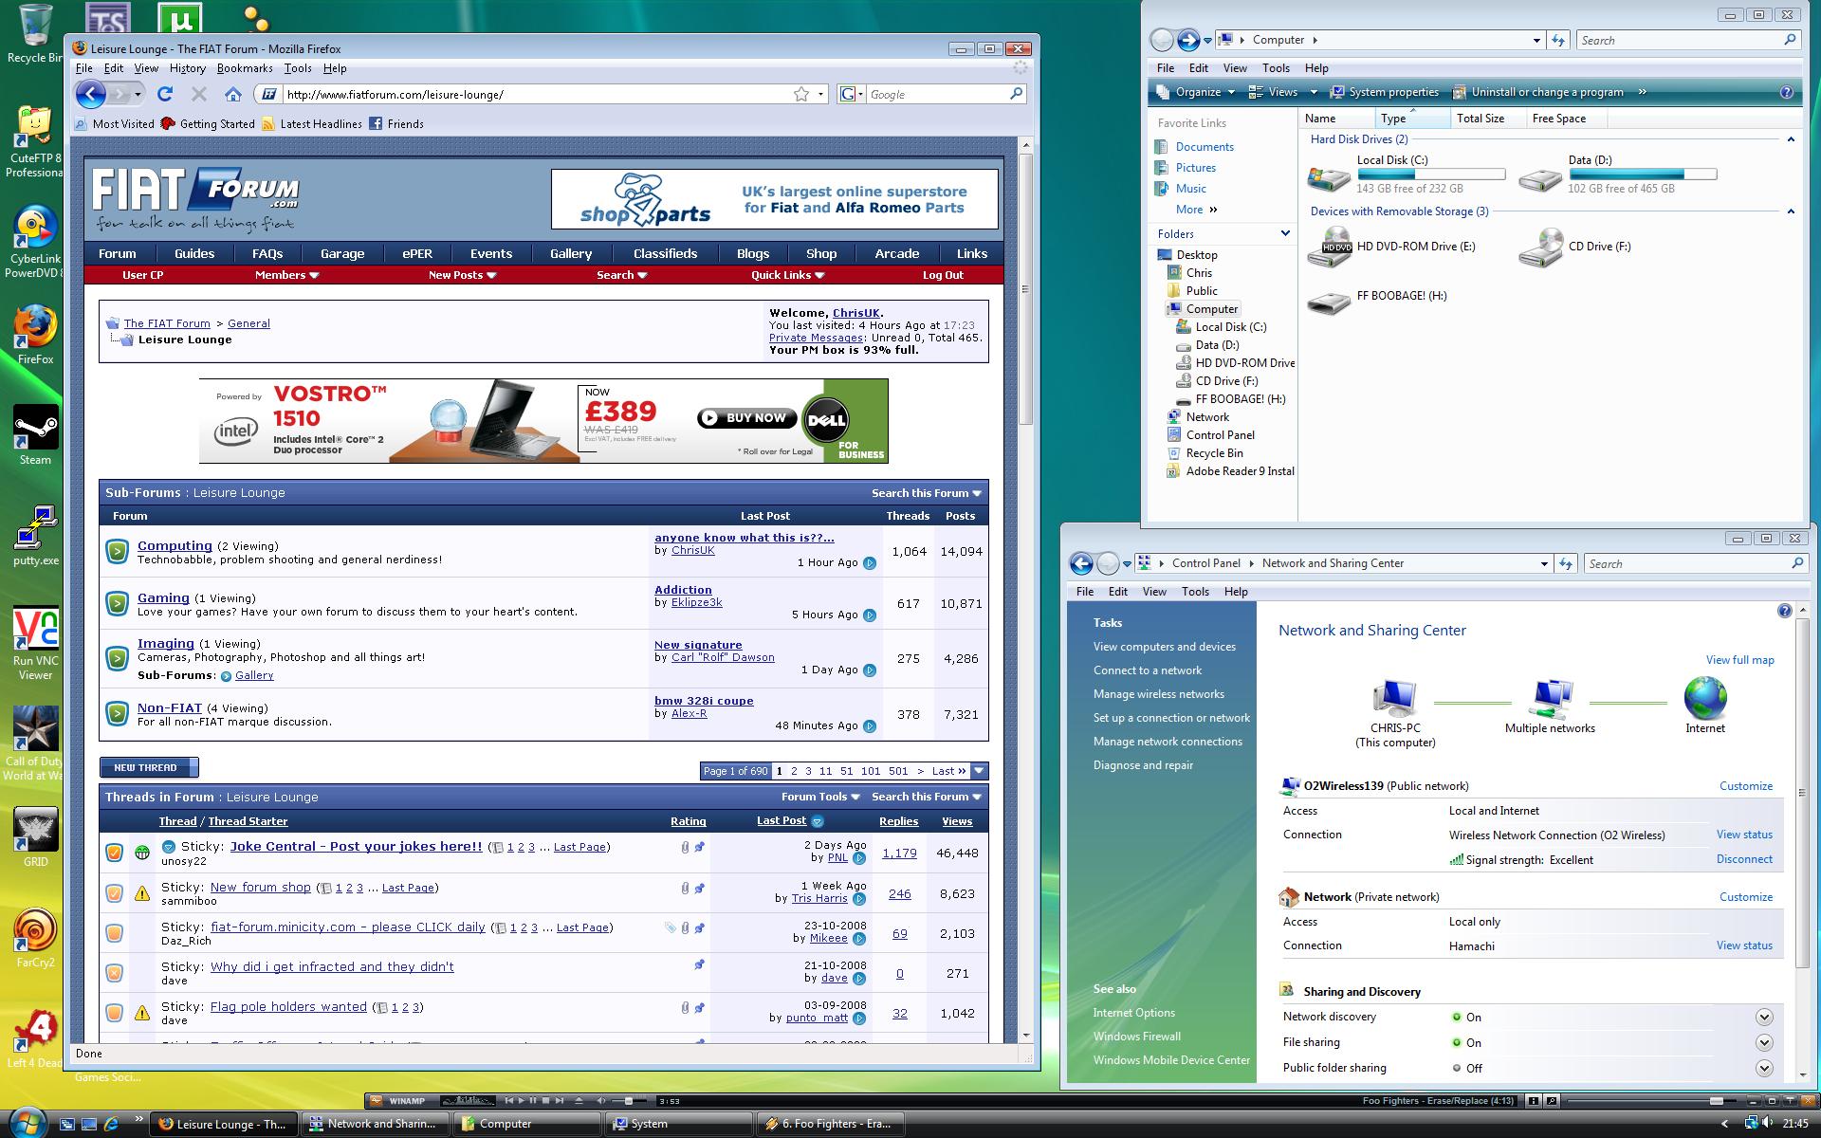
Task: Open Views dropdown arrow
Action: point(1314,92)
